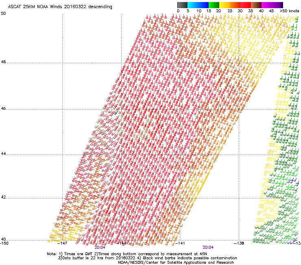Click the black contaminated wind barb near 46N
The height and width of the screenshot is (265, 301).
click(x=116, y=113)
